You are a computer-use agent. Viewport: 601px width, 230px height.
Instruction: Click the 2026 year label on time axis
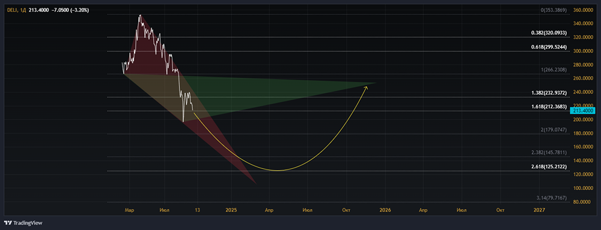pos(385,210)
